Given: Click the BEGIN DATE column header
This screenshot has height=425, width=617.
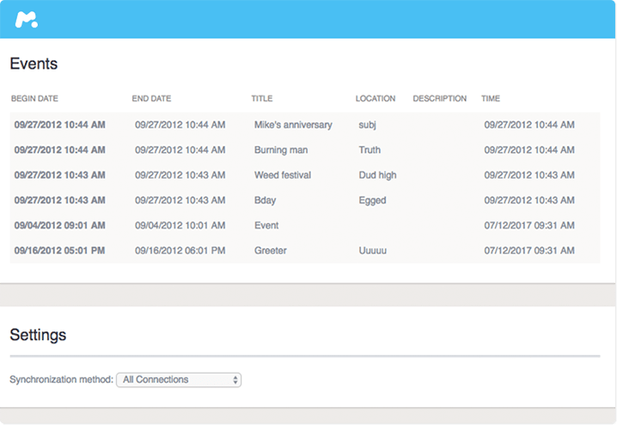Looking at the screenshot, I should (34, 99).
